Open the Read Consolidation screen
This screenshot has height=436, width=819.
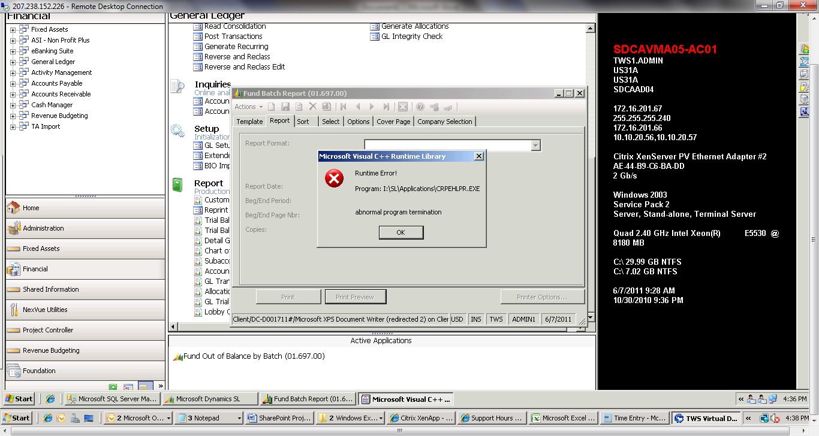[235, 26]
